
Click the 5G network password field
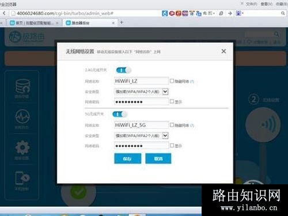pyautogui.click(x=141, y=146)
